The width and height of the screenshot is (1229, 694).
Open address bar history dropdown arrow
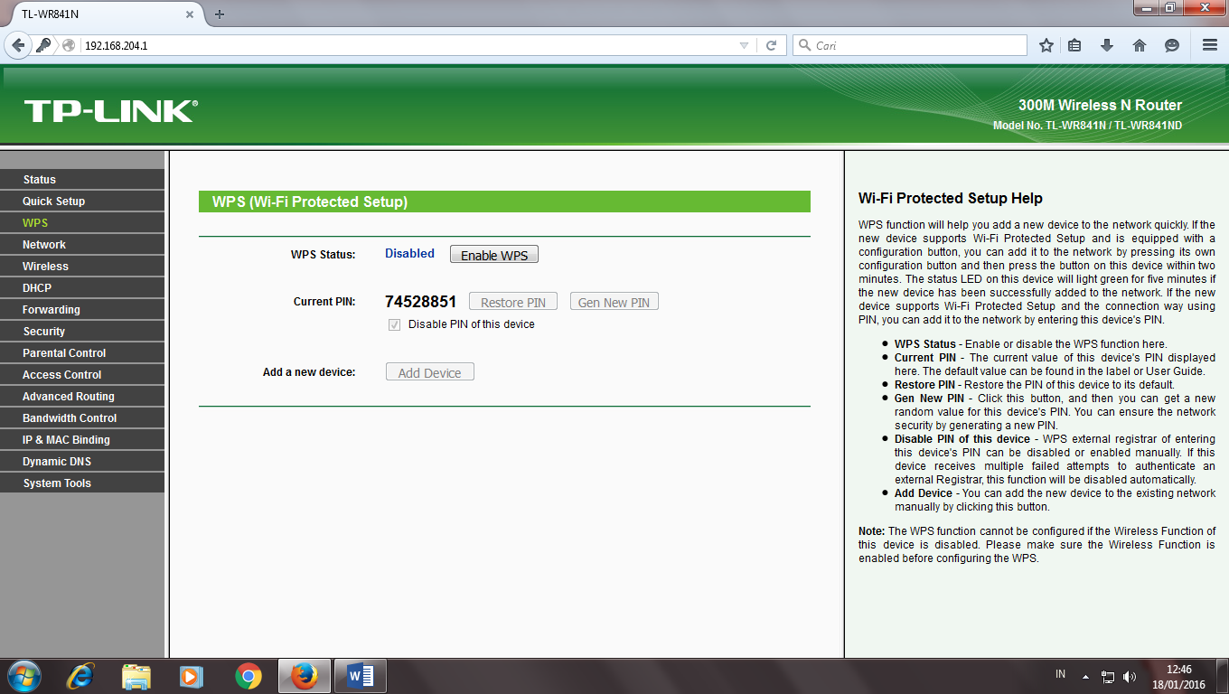point(744,45)
